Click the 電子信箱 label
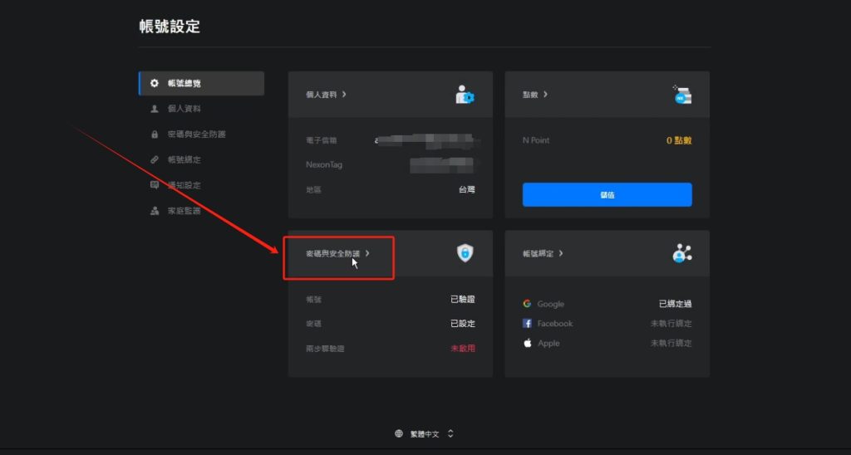 [x=322, y=140]
